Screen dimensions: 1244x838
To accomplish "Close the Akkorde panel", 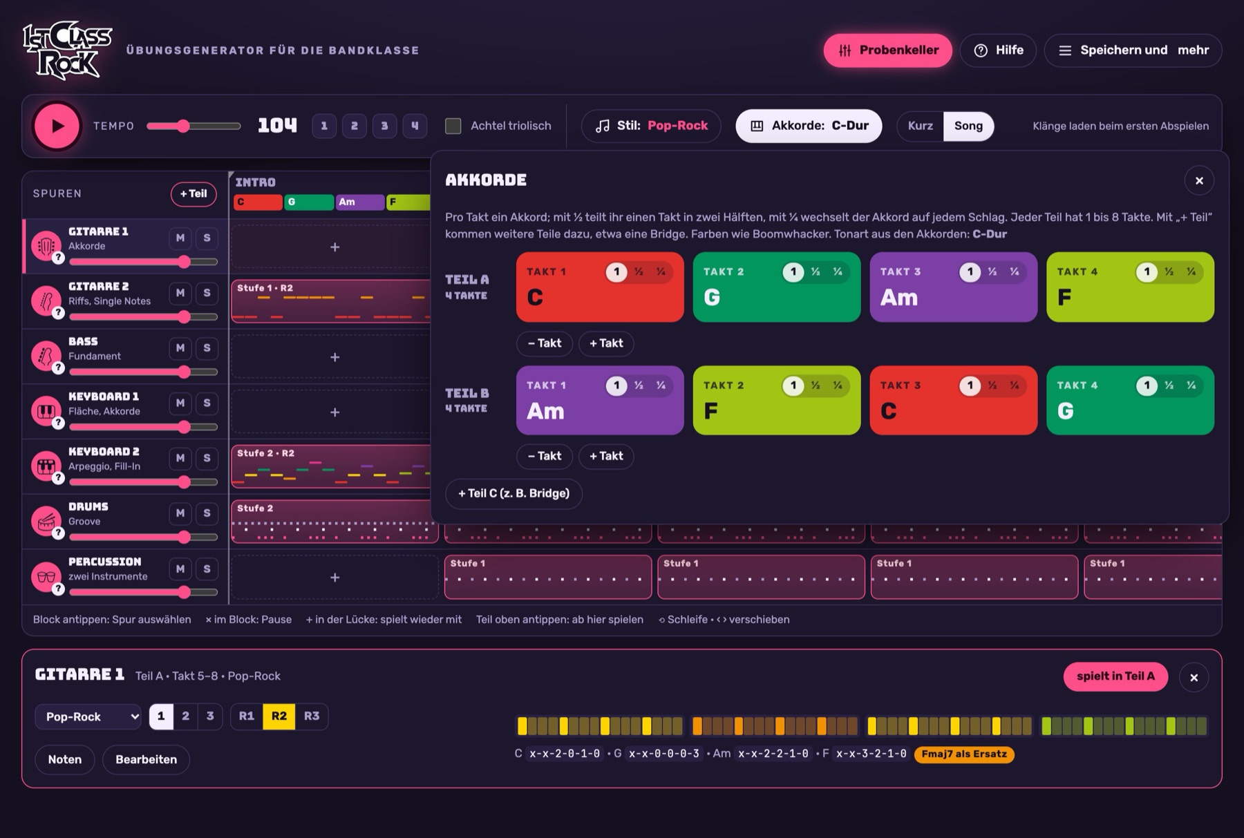I will point(1199,180).
